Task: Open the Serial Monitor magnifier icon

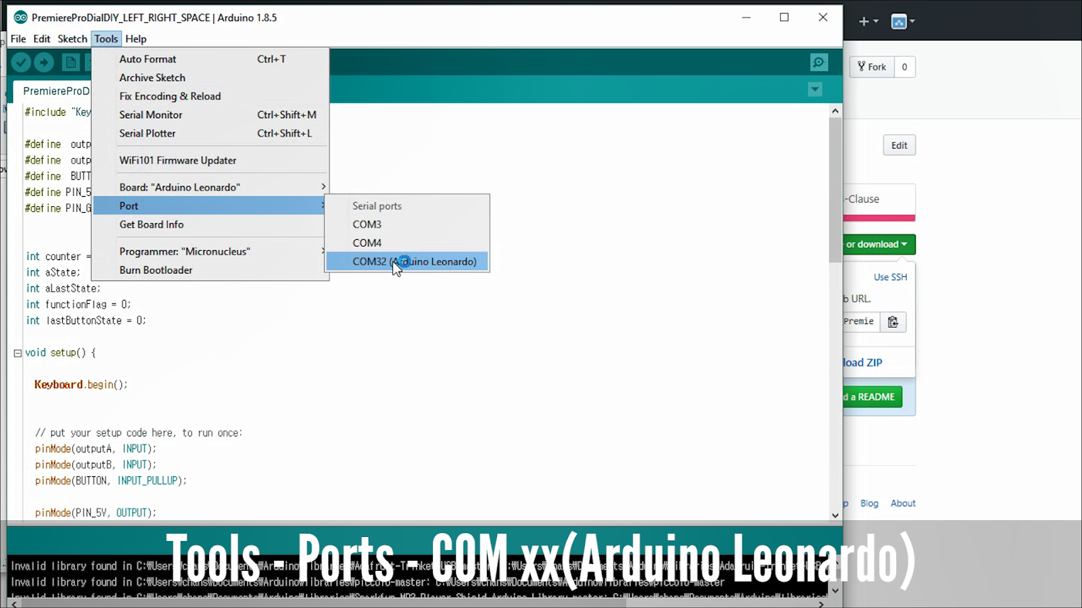Action: coord(819,63)
